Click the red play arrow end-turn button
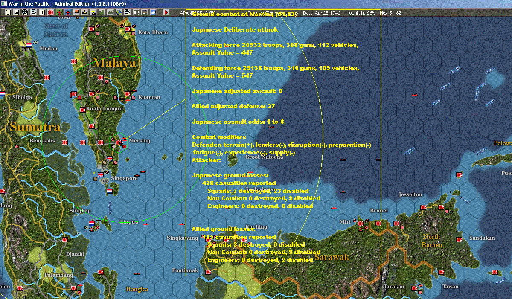512x299 pixels. click(x=166, y=12)
